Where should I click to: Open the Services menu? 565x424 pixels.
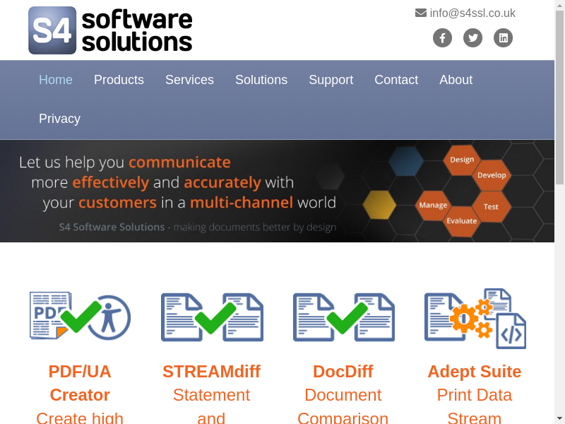coord(189,80)
